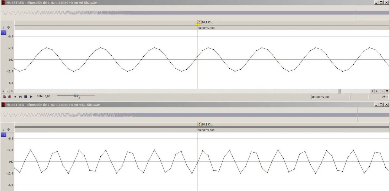The height and width of the screenshot is (191, 390).
Task: Click the Go to End transport icon
Action: click(20, 96)
